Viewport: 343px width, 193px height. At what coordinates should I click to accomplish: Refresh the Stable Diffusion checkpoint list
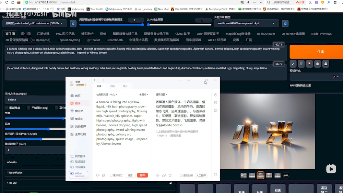[73, 23]
